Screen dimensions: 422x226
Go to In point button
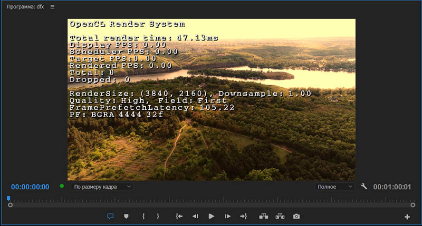179,216
